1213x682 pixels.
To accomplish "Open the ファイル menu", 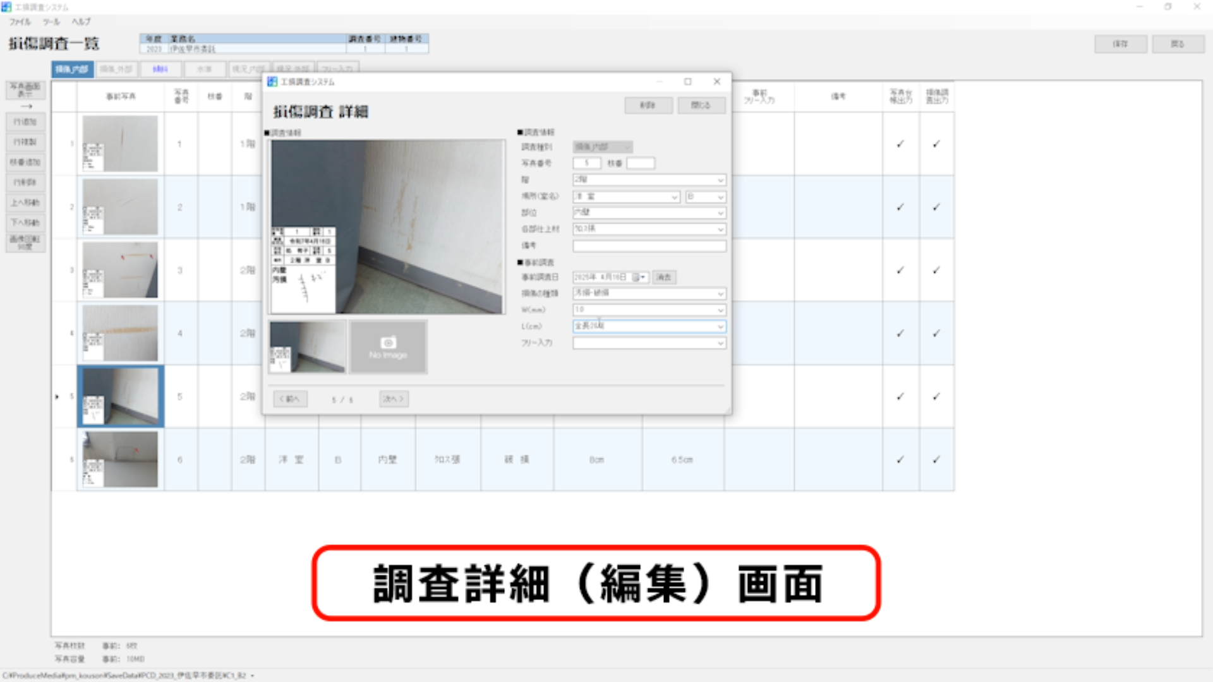I will [x=20, y=21].
